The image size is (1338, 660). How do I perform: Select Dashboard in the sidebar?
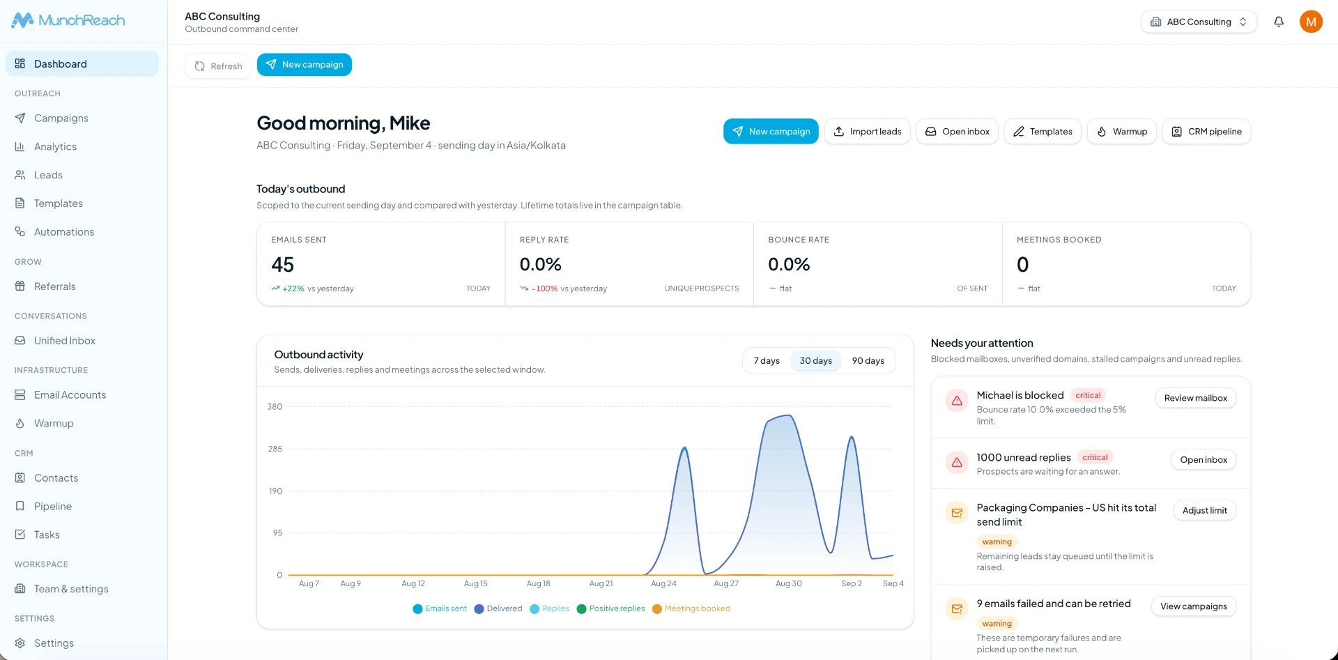pyautogui.click(x=82, y=64)
